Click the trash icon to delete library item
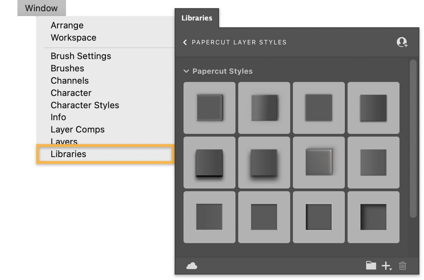This screenshot has height=280, width=424. [x=403, y=265]
